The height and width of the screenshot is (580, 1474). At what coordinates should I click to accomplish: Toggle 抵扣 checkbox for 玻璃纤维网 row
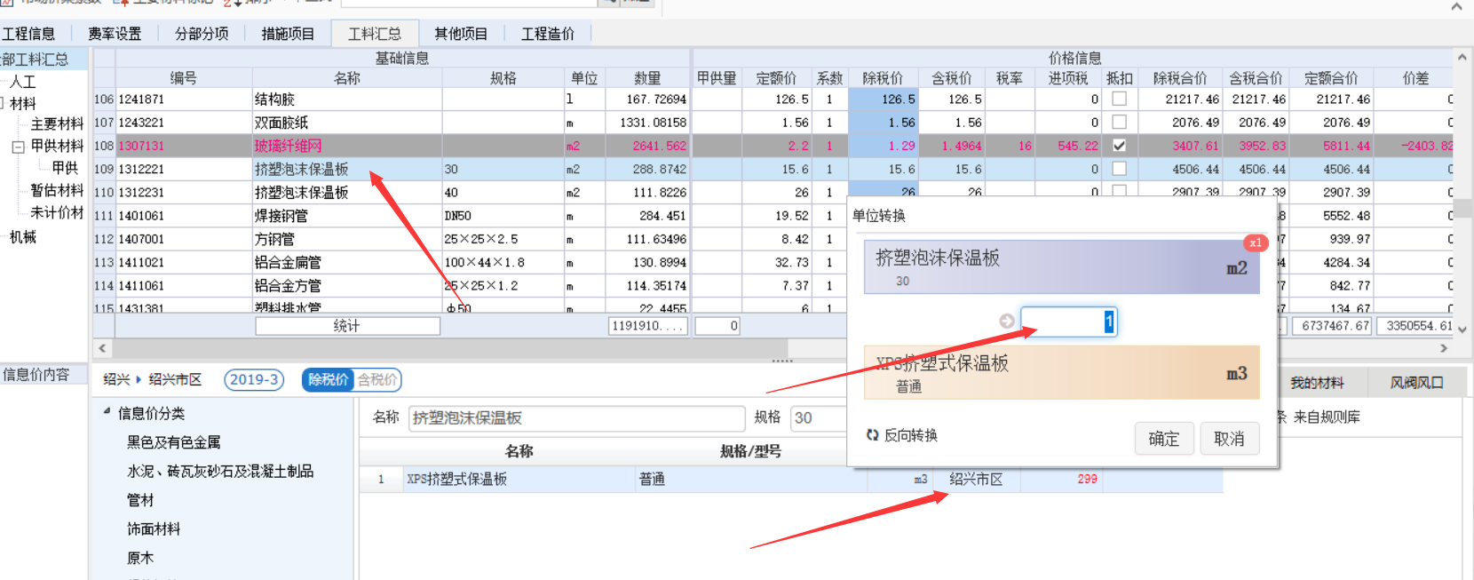(1119, 145)
